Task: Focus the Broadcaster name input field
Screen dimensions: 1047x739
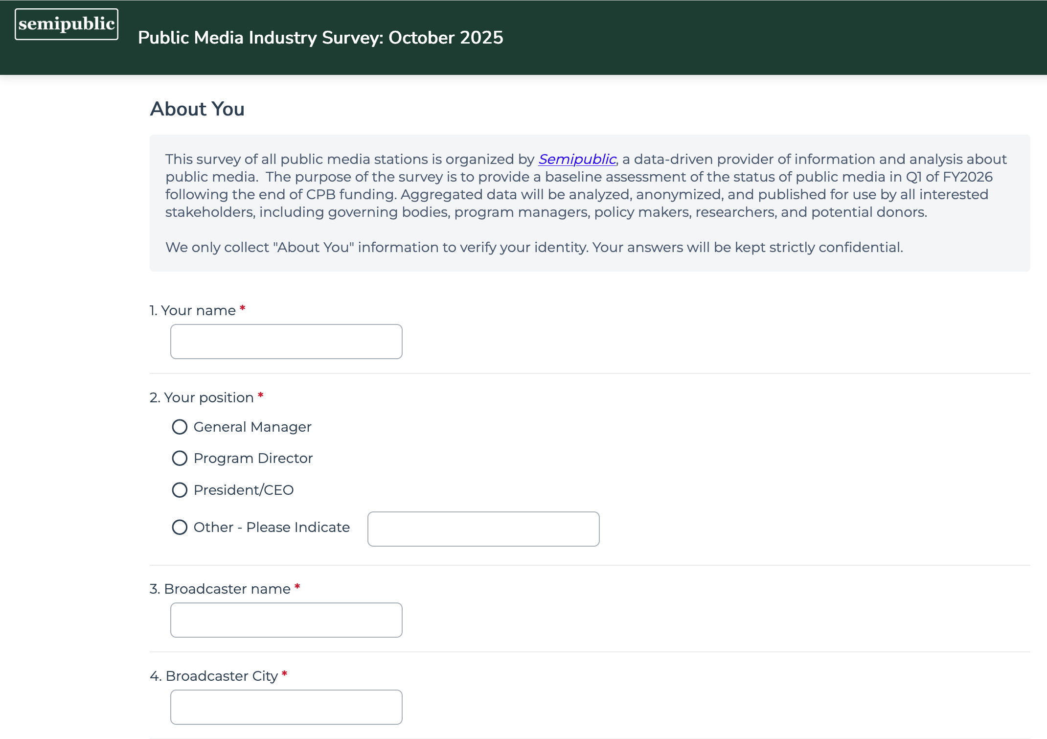Action: pos(286,620)
